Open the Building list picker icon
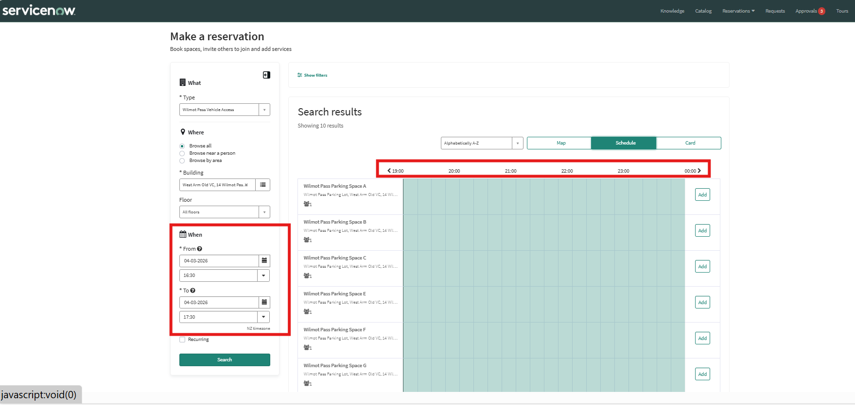This screenshot has width=855, height=405. [262, 185]
